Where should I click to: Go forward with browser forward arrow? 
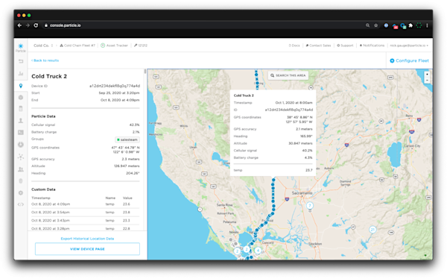click(x=28, y=25)
